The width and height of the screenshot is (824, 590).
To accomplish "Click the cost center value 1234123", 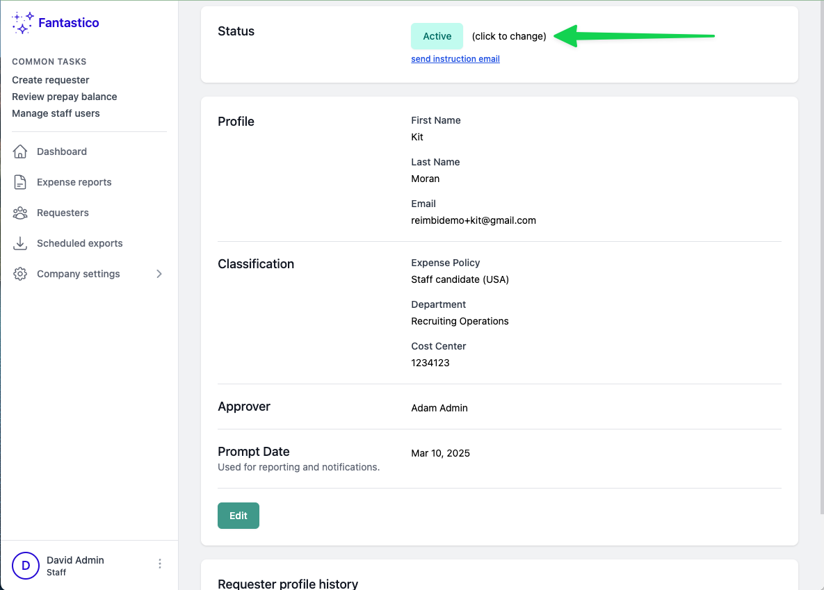I will [430, 363].
